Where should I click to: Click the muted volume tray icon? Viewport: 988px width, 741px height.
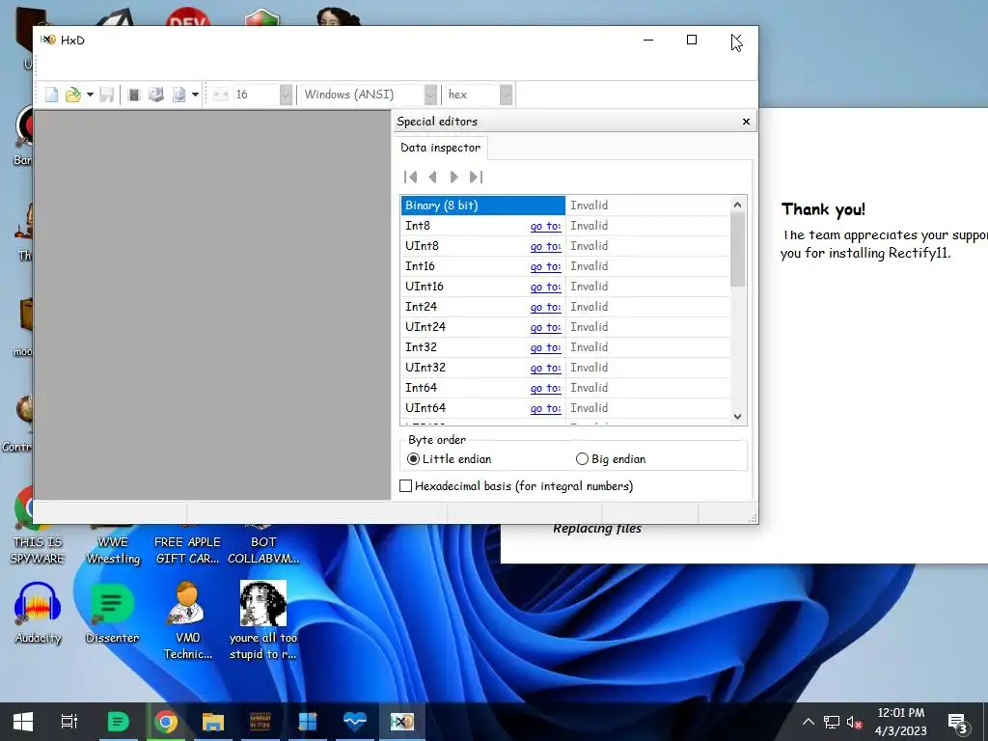(x=855, y=722)
